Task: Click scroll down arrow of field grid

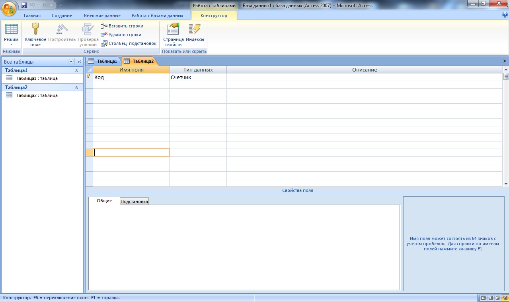Action: (506, 184)
